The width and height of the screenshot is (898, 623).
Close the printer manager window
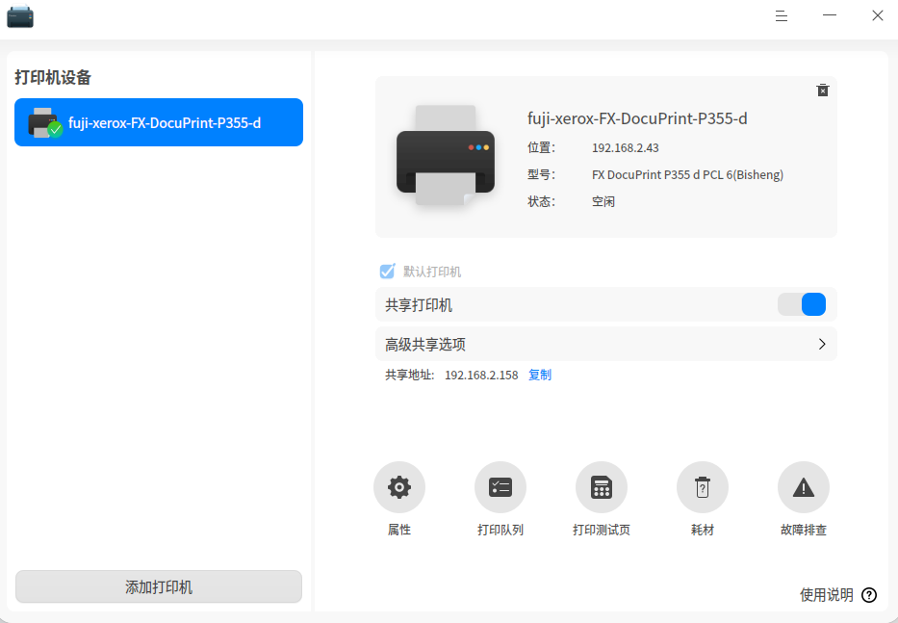pos(878,15)
